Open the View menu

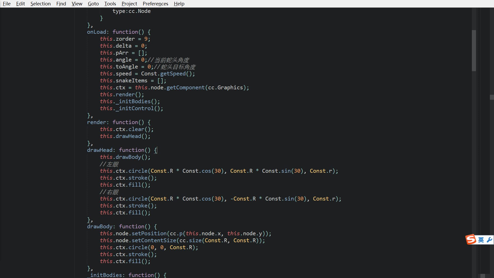coord(77,4)
